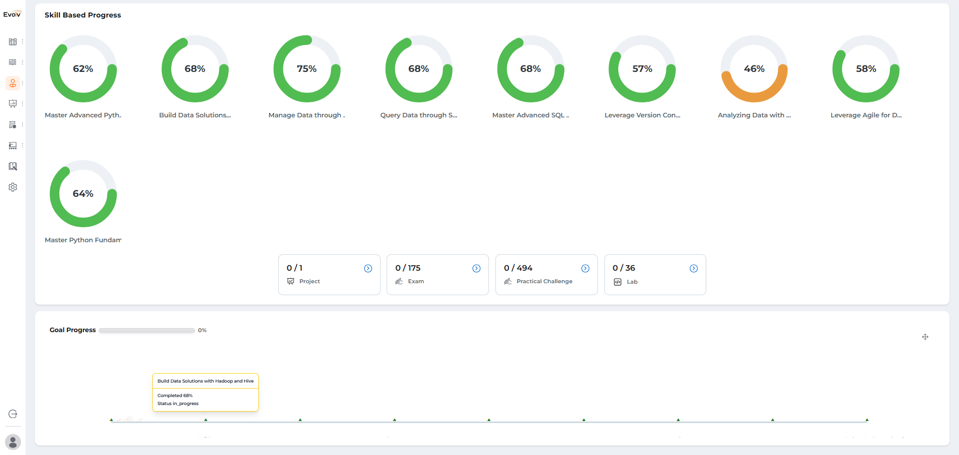Expand the three-dot menu beside library icon
The image size is (959, 455).
click(x=22, y=41)
